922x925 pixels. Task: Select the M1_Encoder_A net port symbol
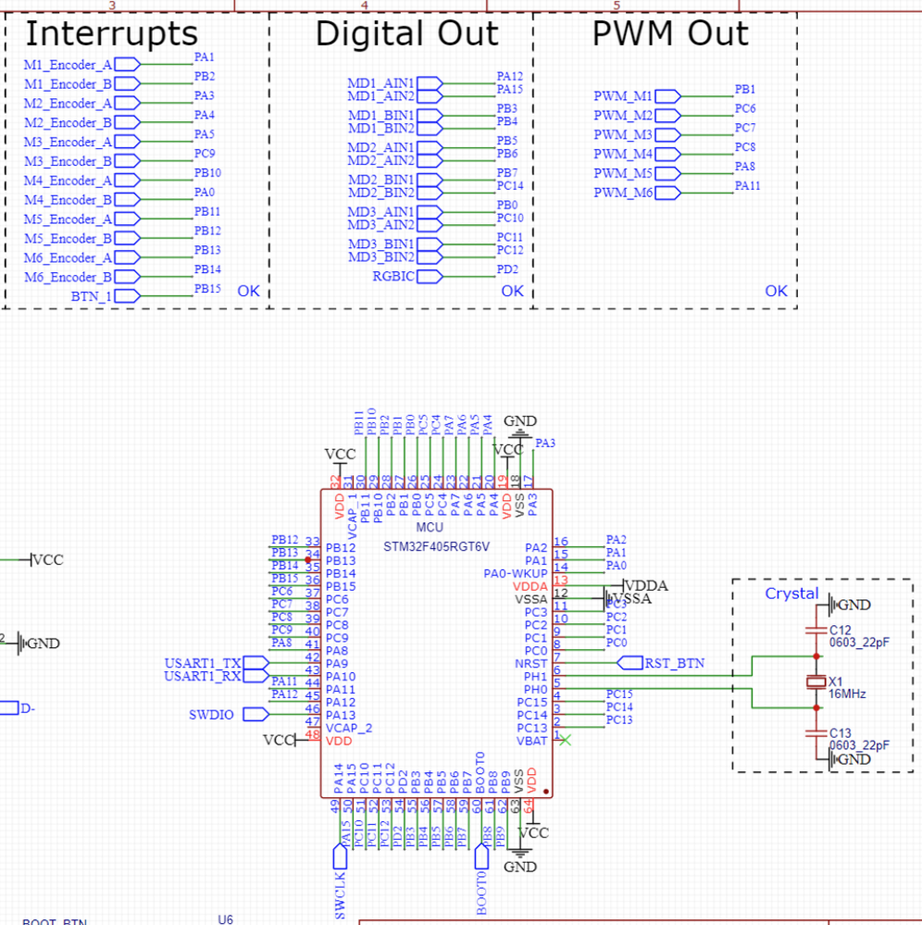point(127,64)
